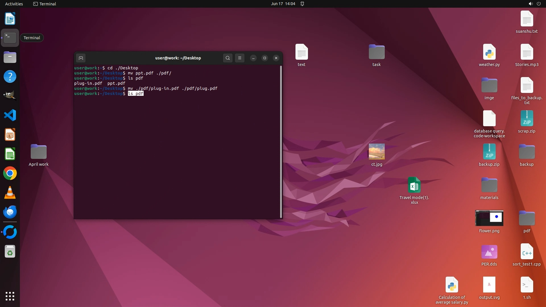Open Thunderbird mail from the dock
The height and width of the screenshot is (307, 546).
[x=10, y=212]
